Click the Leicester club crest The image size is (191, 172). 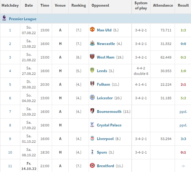point(92,97)
